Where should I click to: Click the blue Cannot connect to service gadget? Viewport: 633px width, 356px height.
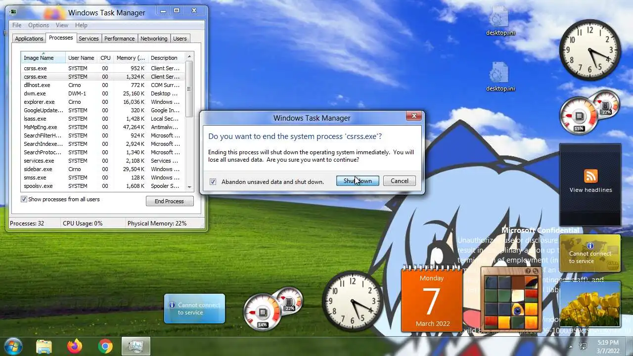(194, 309)
